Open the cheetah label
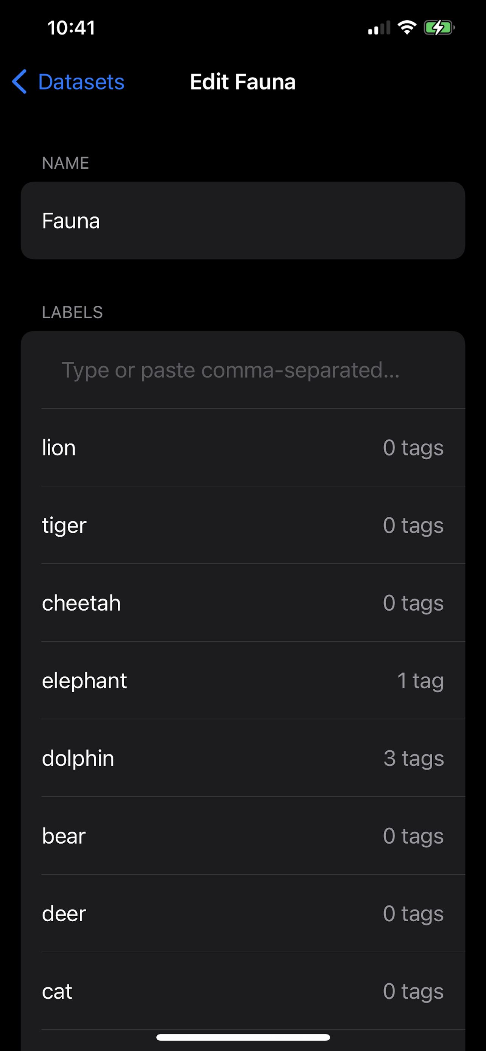The height and width of the screenshot is (1051, 486). click(x=243, y=603)
